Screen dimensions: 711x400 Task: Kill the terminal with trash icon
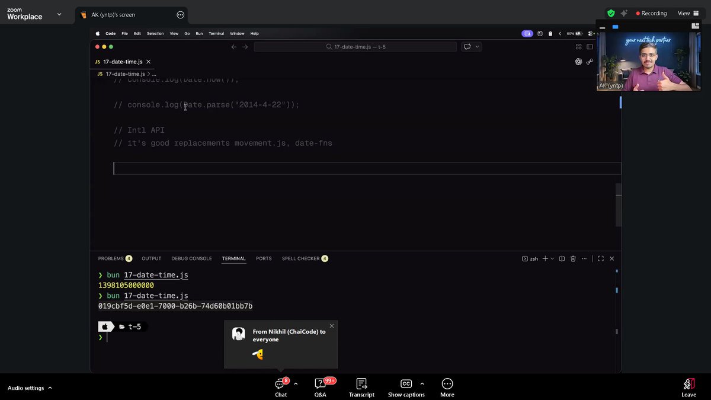(573, 258)
